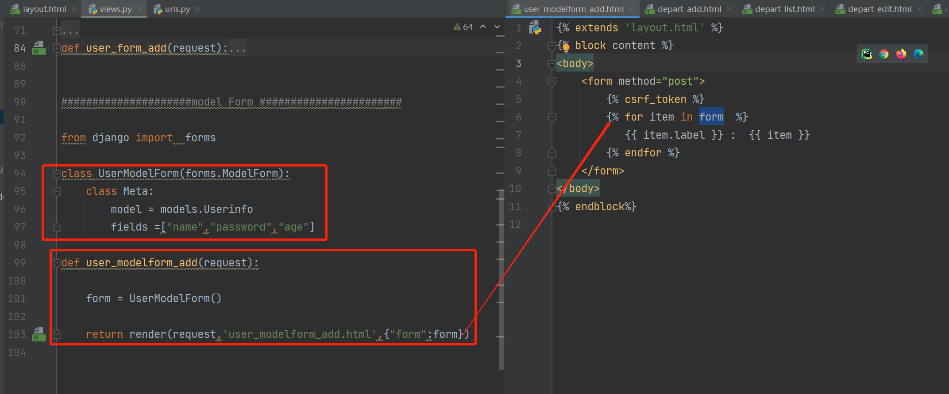Collapse the for item loop block

click(552, 117)
